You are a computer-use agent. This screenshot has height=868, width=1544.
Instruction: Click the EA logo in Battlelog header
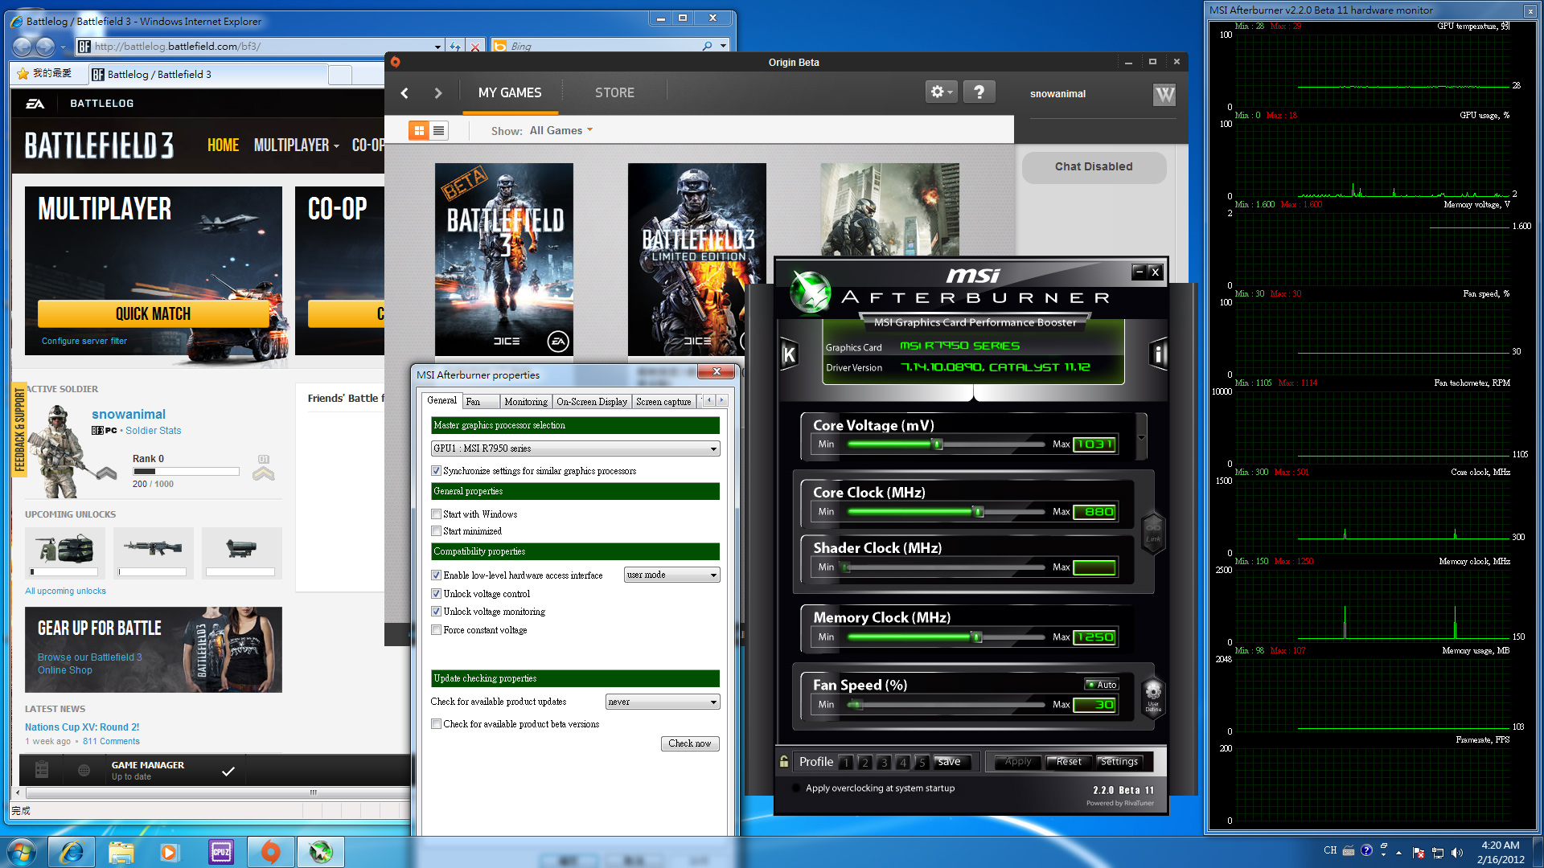pos(35,103)
